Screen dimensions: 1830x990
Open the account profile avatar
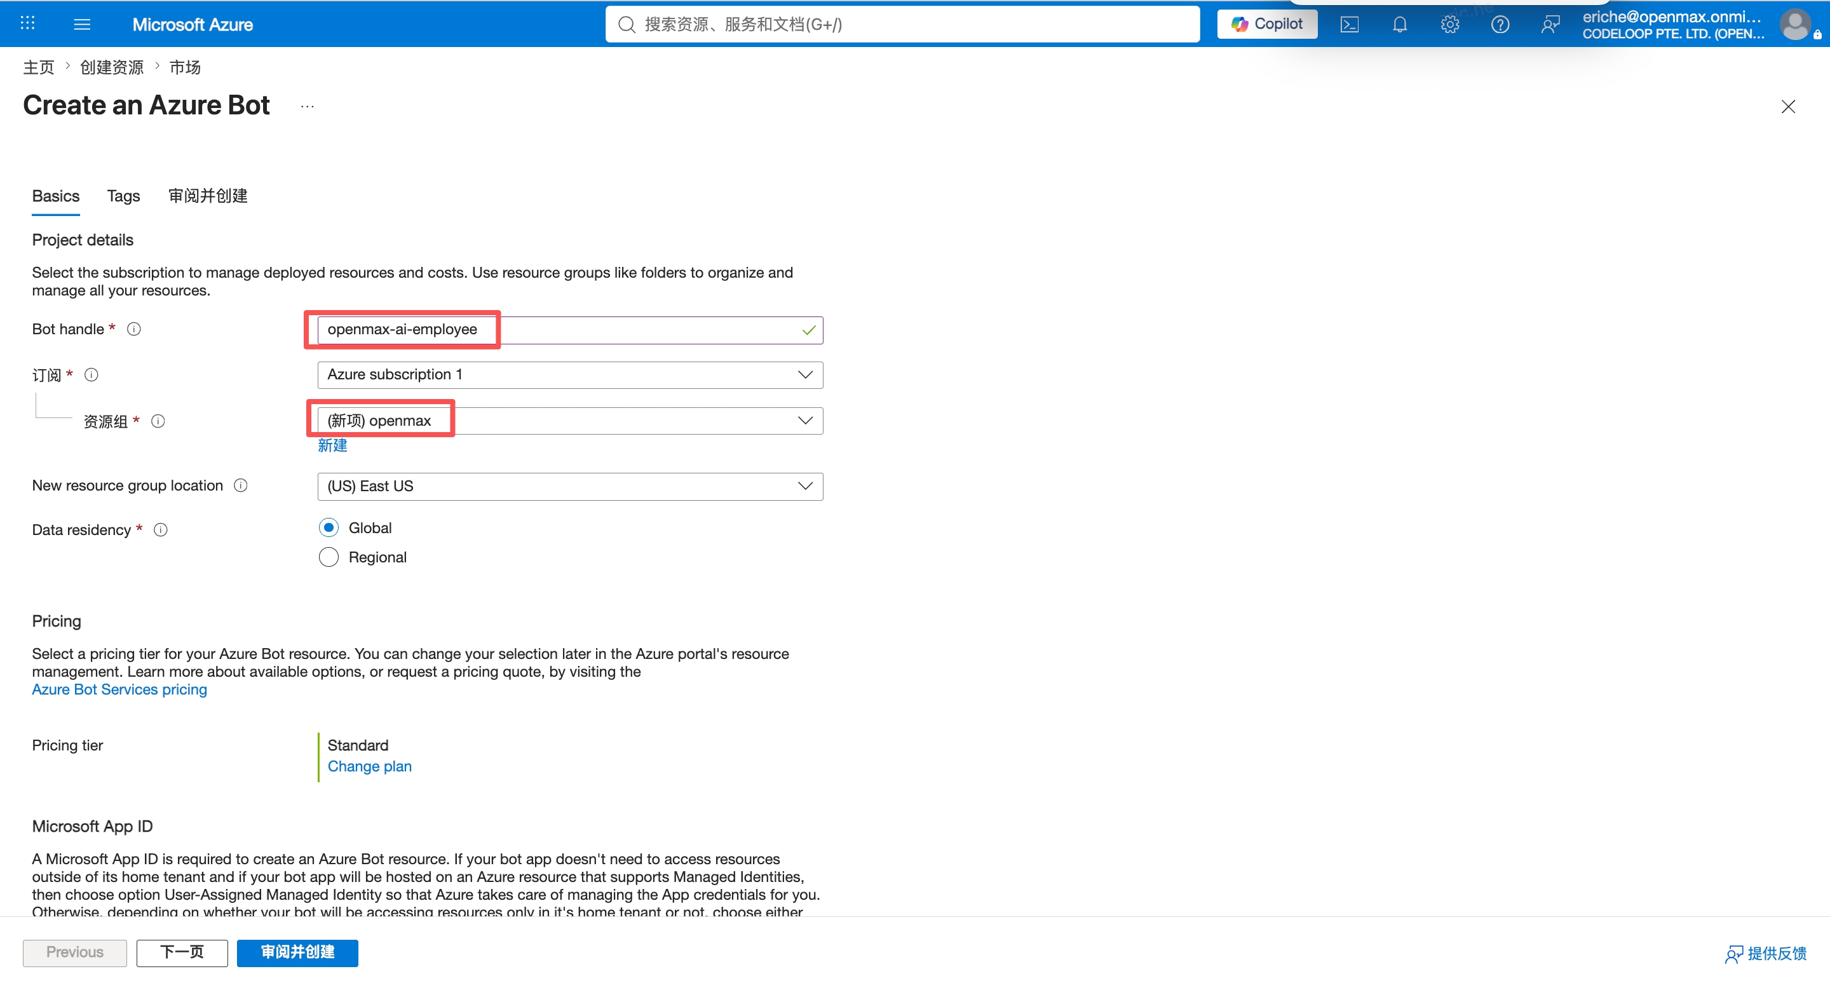pos(1795,24)
